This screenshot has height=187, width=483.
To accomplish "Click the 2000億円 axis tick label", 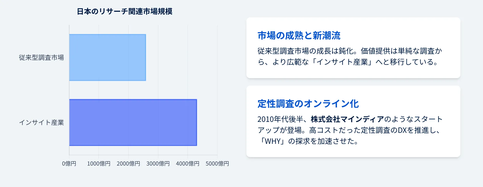I will tap(128, 163).
